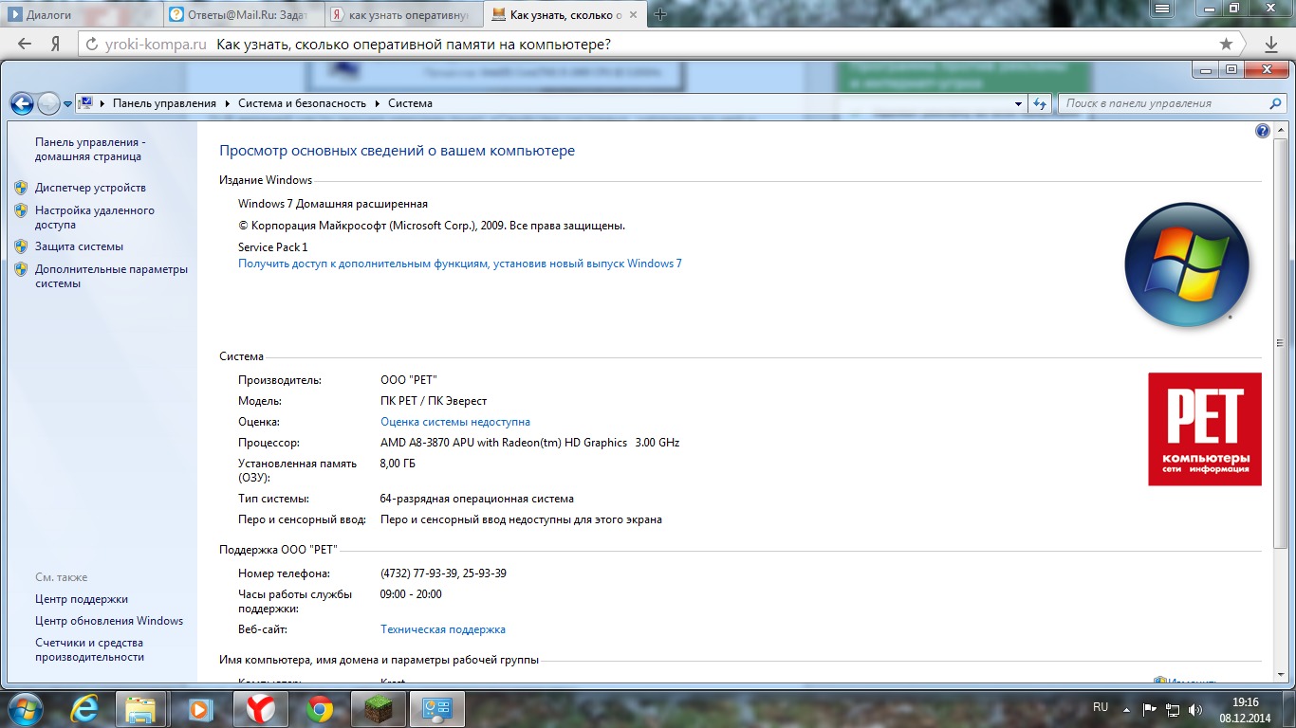Open browser downloads arrow icon
Viewport: 1296px width, 728px height.
pyautogui.click(x=1271, y=45)
